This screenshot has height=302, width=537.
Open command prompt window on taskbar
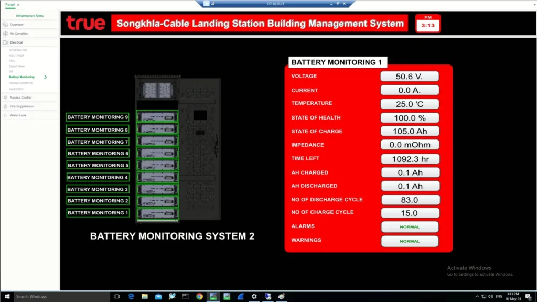pos(186,297)
